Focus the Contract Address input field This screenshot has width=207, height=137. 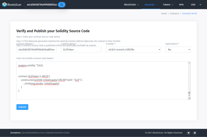[36, 50]
